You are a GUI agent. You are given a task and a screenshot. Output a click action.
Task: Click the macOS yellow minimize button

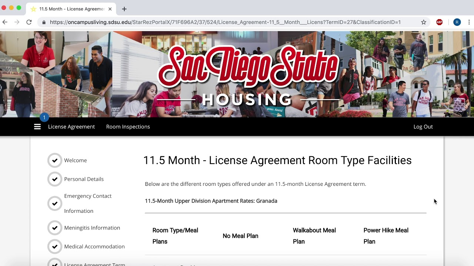click(11, 8)
